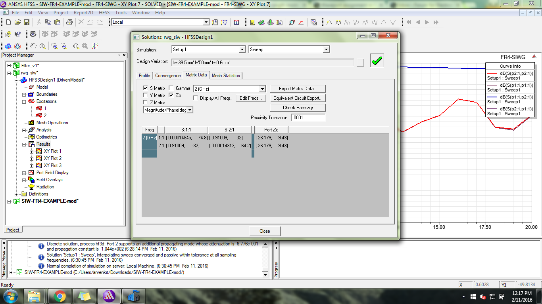Open the Solution Data spyglass toolbar icon
The height and width of the screenshot is (304, 542).
[x=292, y=23]
